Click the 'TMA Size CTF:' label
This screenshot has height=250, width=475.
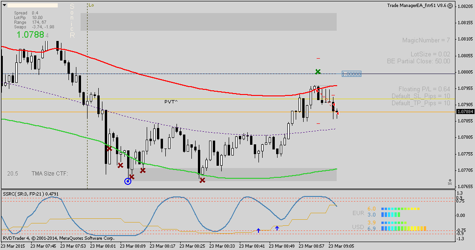pyautogui.click(x=50, y=174)
